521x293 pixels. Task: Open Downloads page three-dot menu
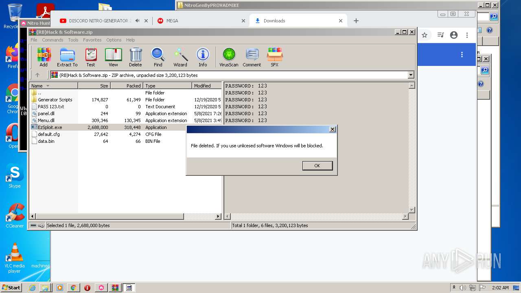462,55
